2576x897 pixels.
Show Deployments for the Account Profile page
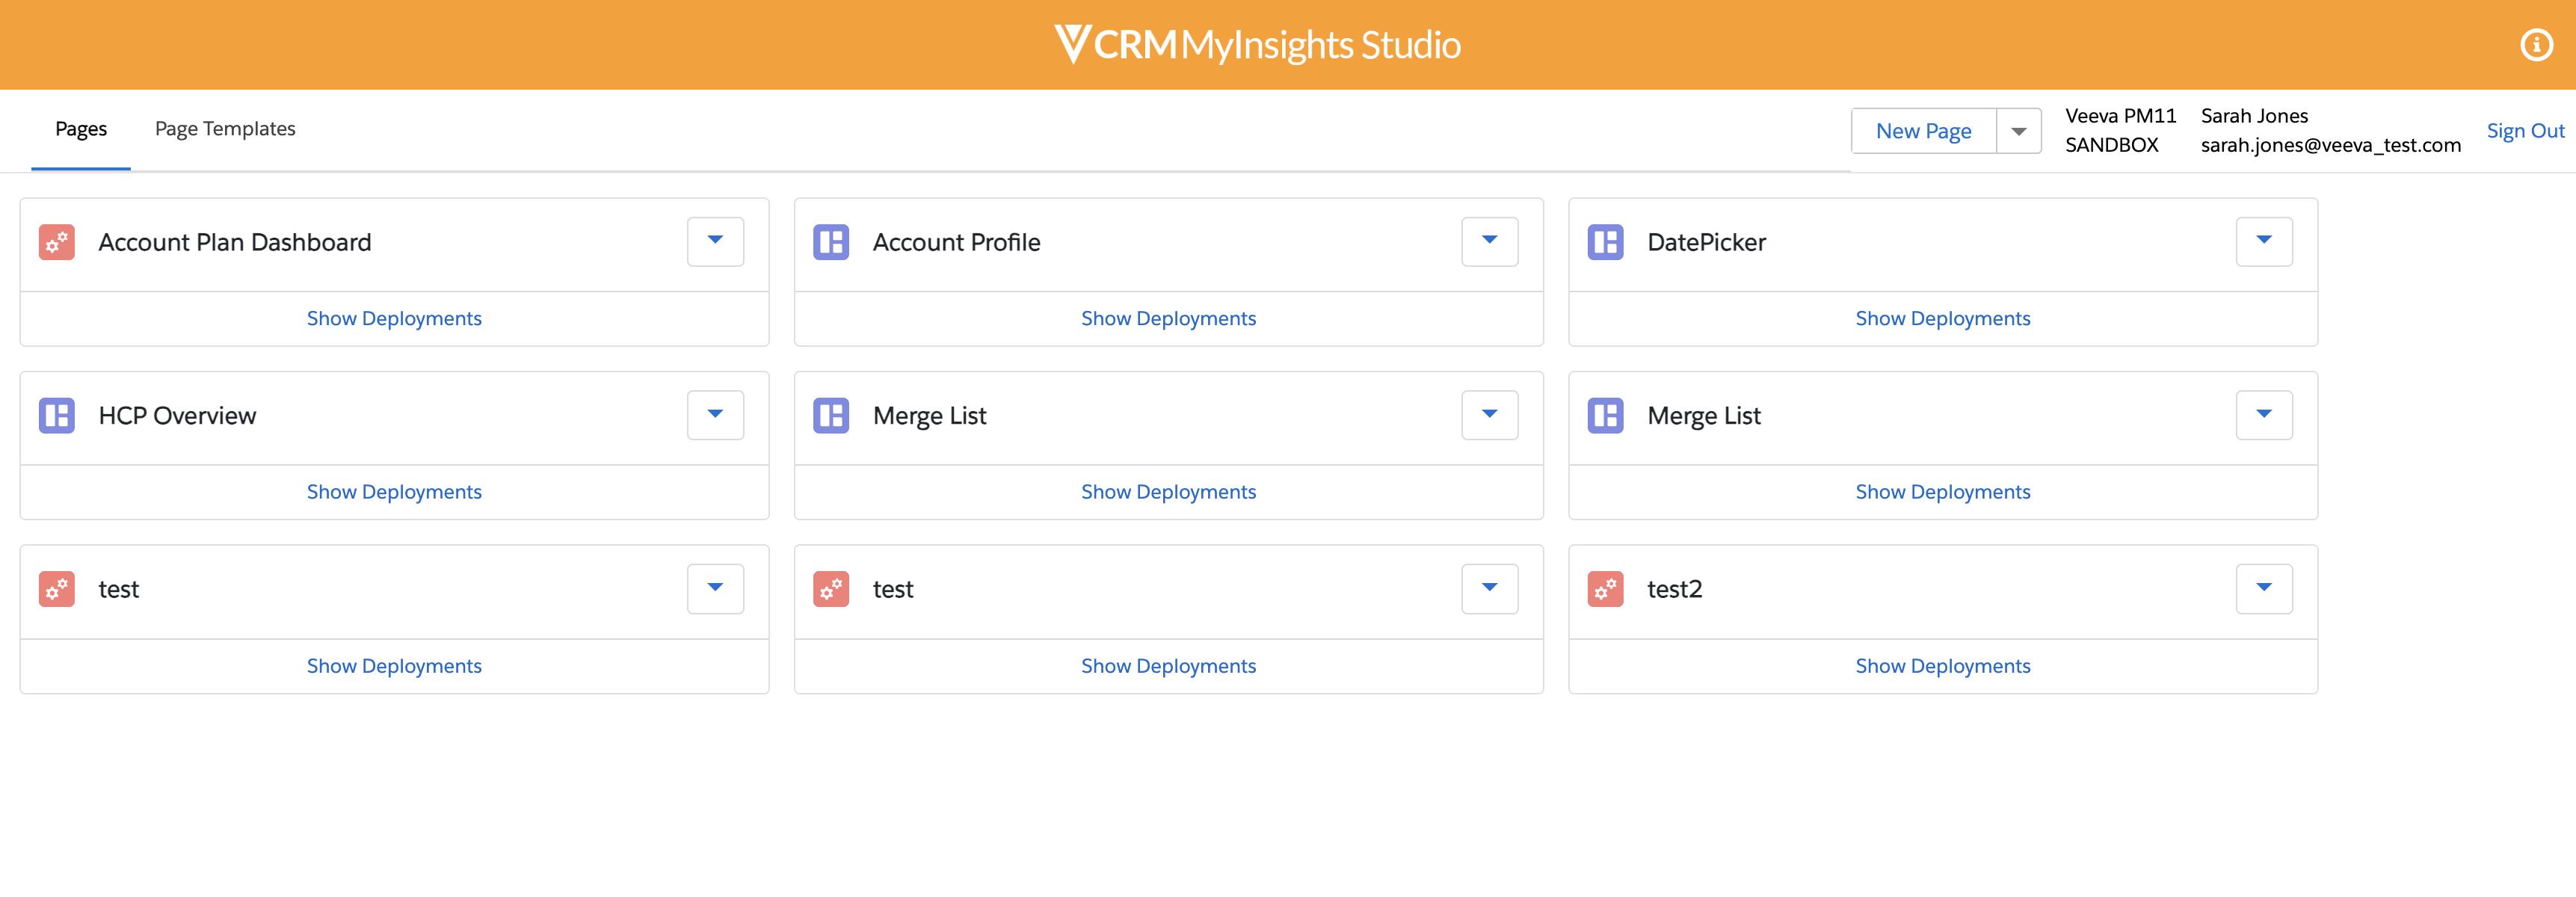1168,318
